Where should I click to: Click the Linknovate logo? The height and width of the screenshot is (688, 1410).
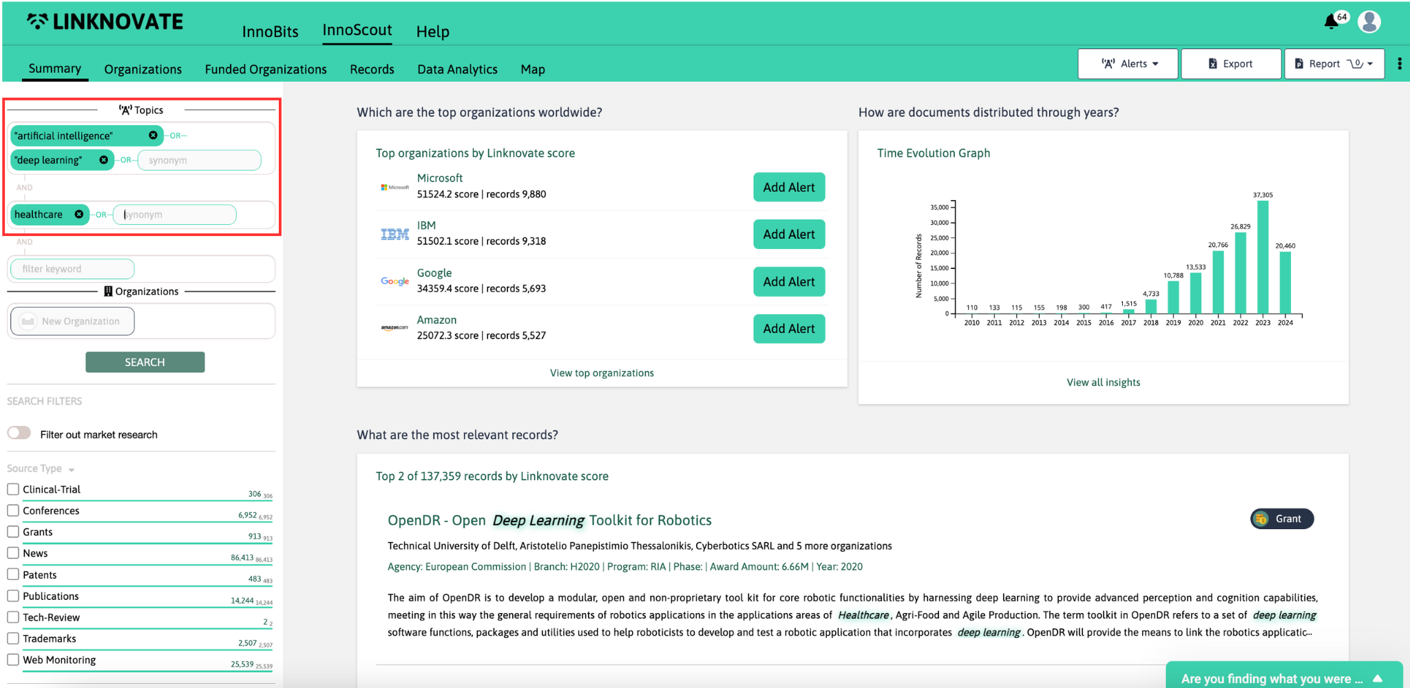point(105,22)
